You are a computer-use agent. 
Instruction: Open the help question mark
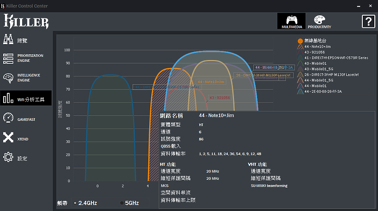369,22
